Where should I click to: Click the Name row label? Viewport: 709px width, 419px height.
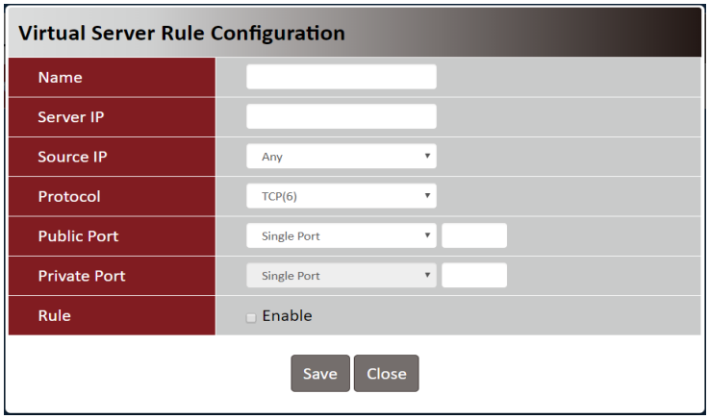[60, 77]
